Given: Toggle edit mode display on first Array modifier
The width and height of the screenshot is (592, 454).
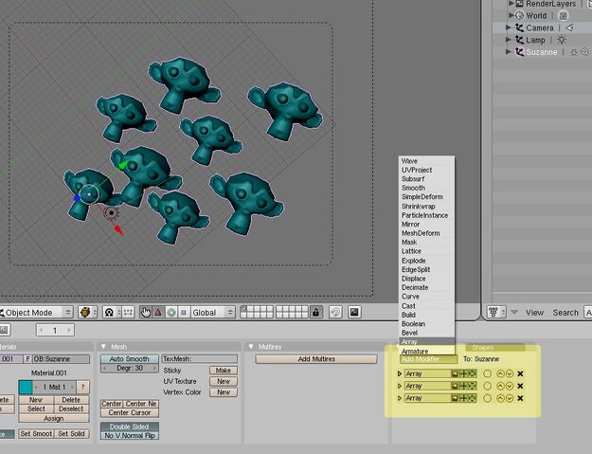Looking at the screenshot, I should point(472,373).
